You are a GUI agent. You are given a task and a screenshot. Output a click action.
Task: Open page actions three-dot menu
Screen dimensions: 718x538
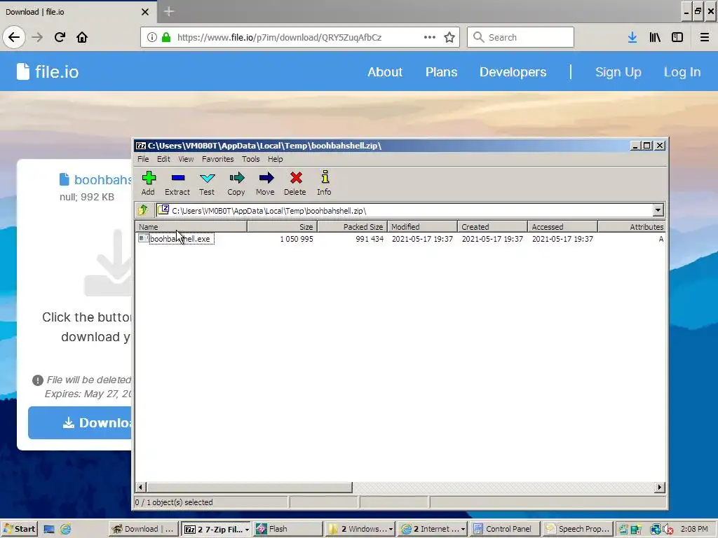(430, 37)
